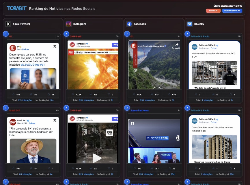This screenshot has height=185, width=250.
Task: Click the g1 avatar in the Desemprego tweet
Action: pyautogui.click(x=13, y=48)
